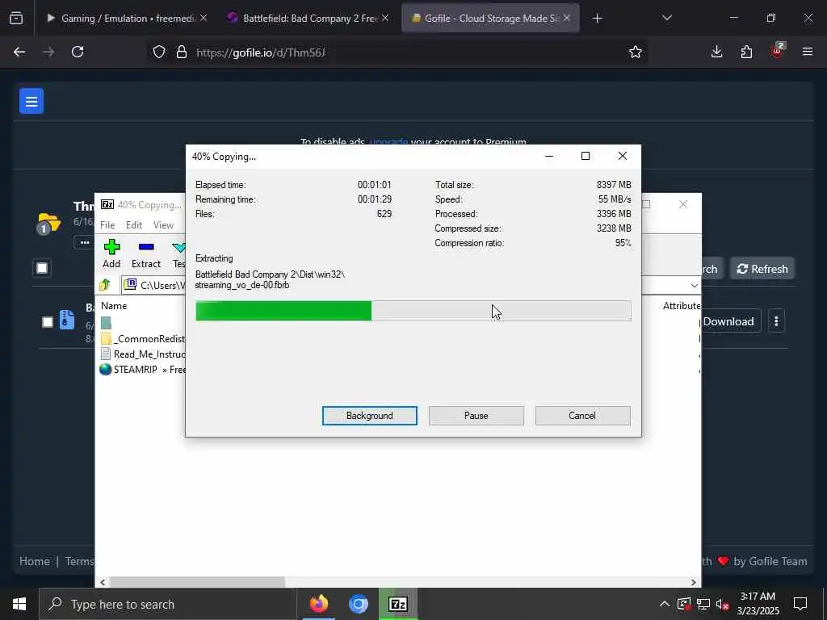Open the 7-Zip Edit menu
The image size is (827, 620).
pos(134,225)
